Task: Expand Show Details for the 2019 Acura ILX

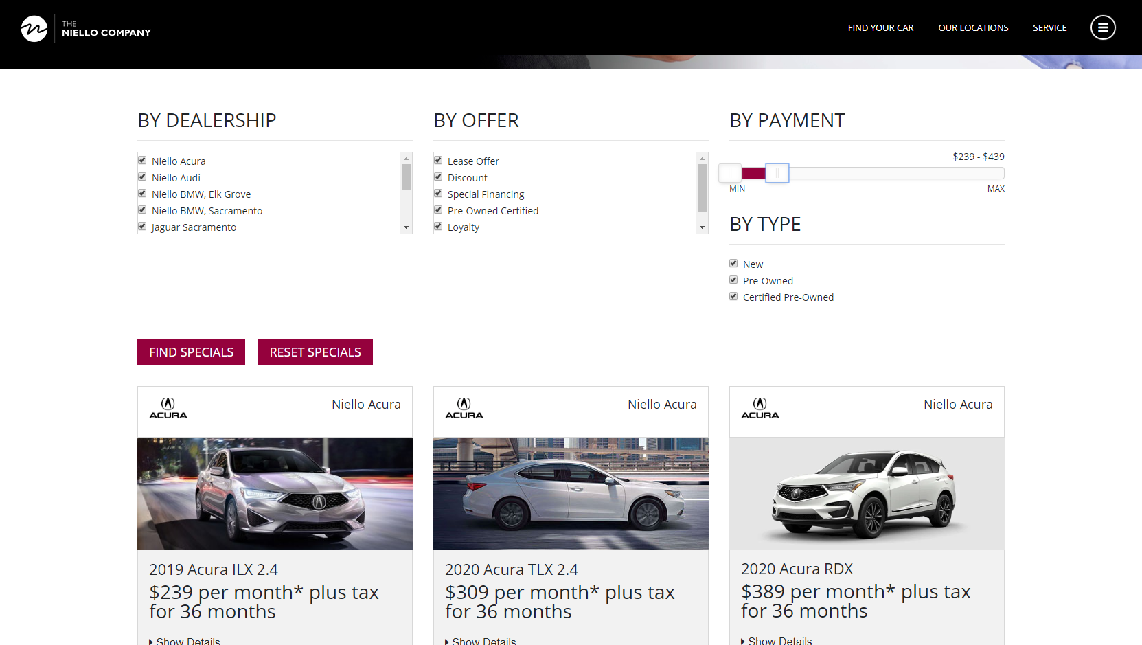Action: pyautogui.click(x=185, y=641)
